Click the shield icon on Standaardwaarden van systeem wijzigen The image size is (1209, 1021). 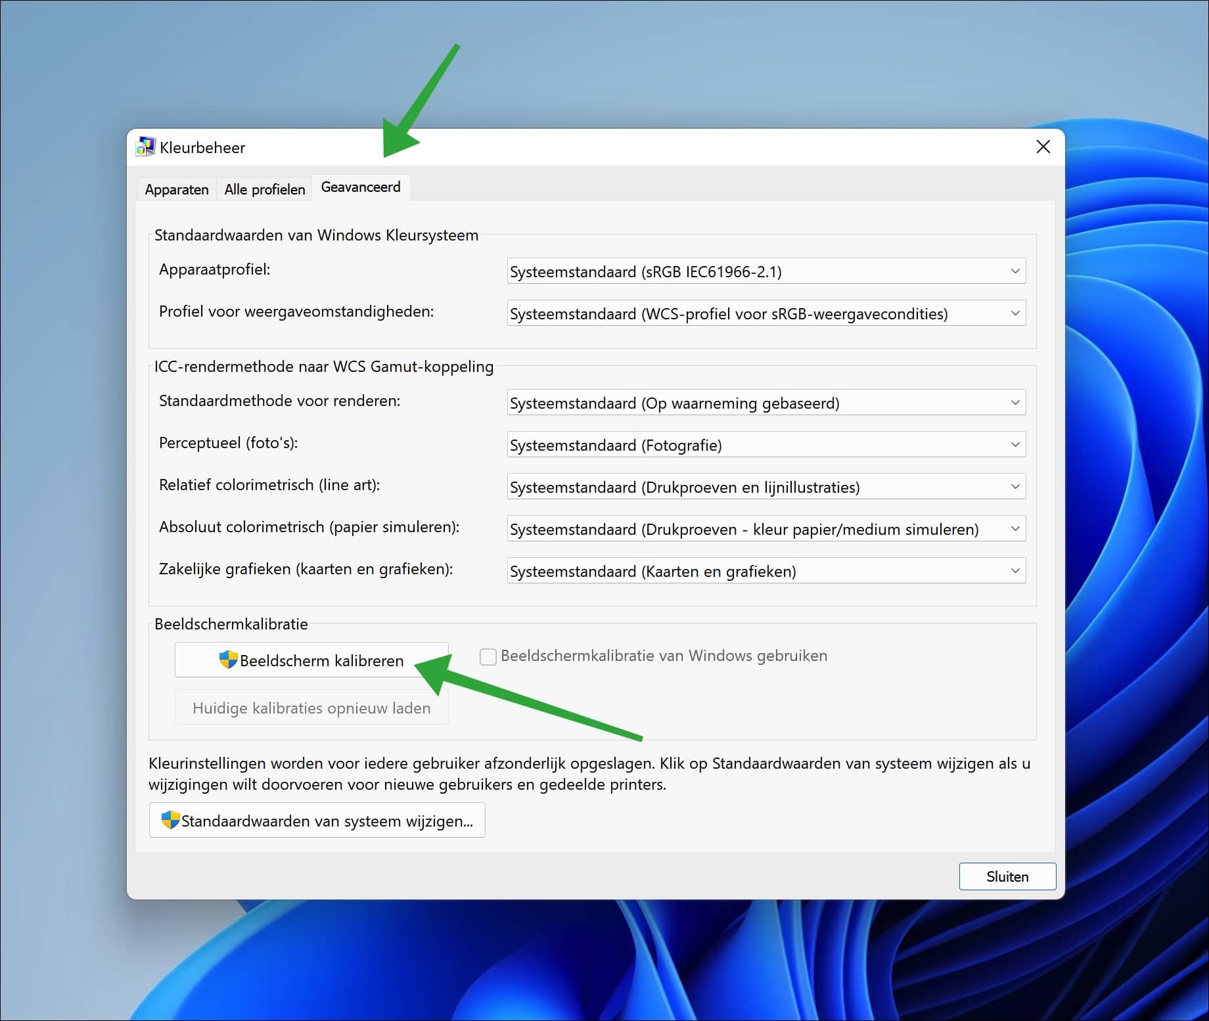pos(170,820)
